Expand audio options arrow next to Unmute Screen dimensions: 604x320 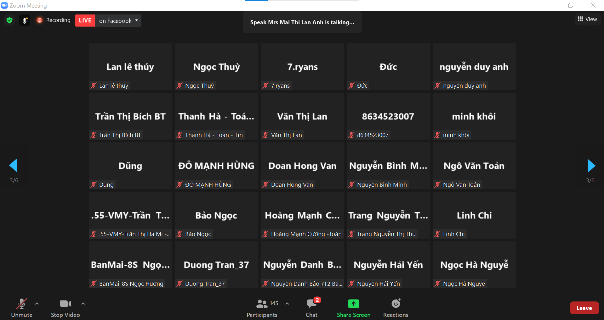(37, 304)
